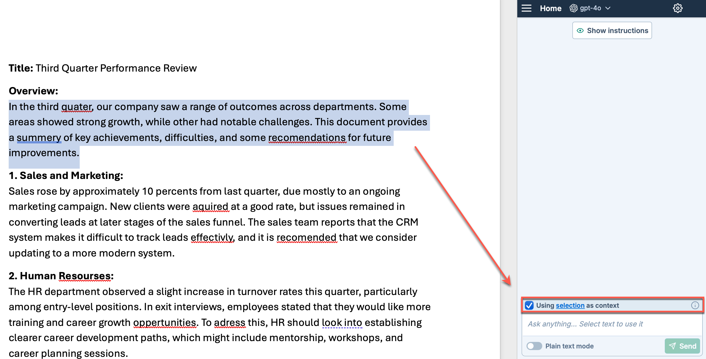Screen dimensions: 706x359
Task: Open the hamburger menu icon
Action: click(526, 8)
